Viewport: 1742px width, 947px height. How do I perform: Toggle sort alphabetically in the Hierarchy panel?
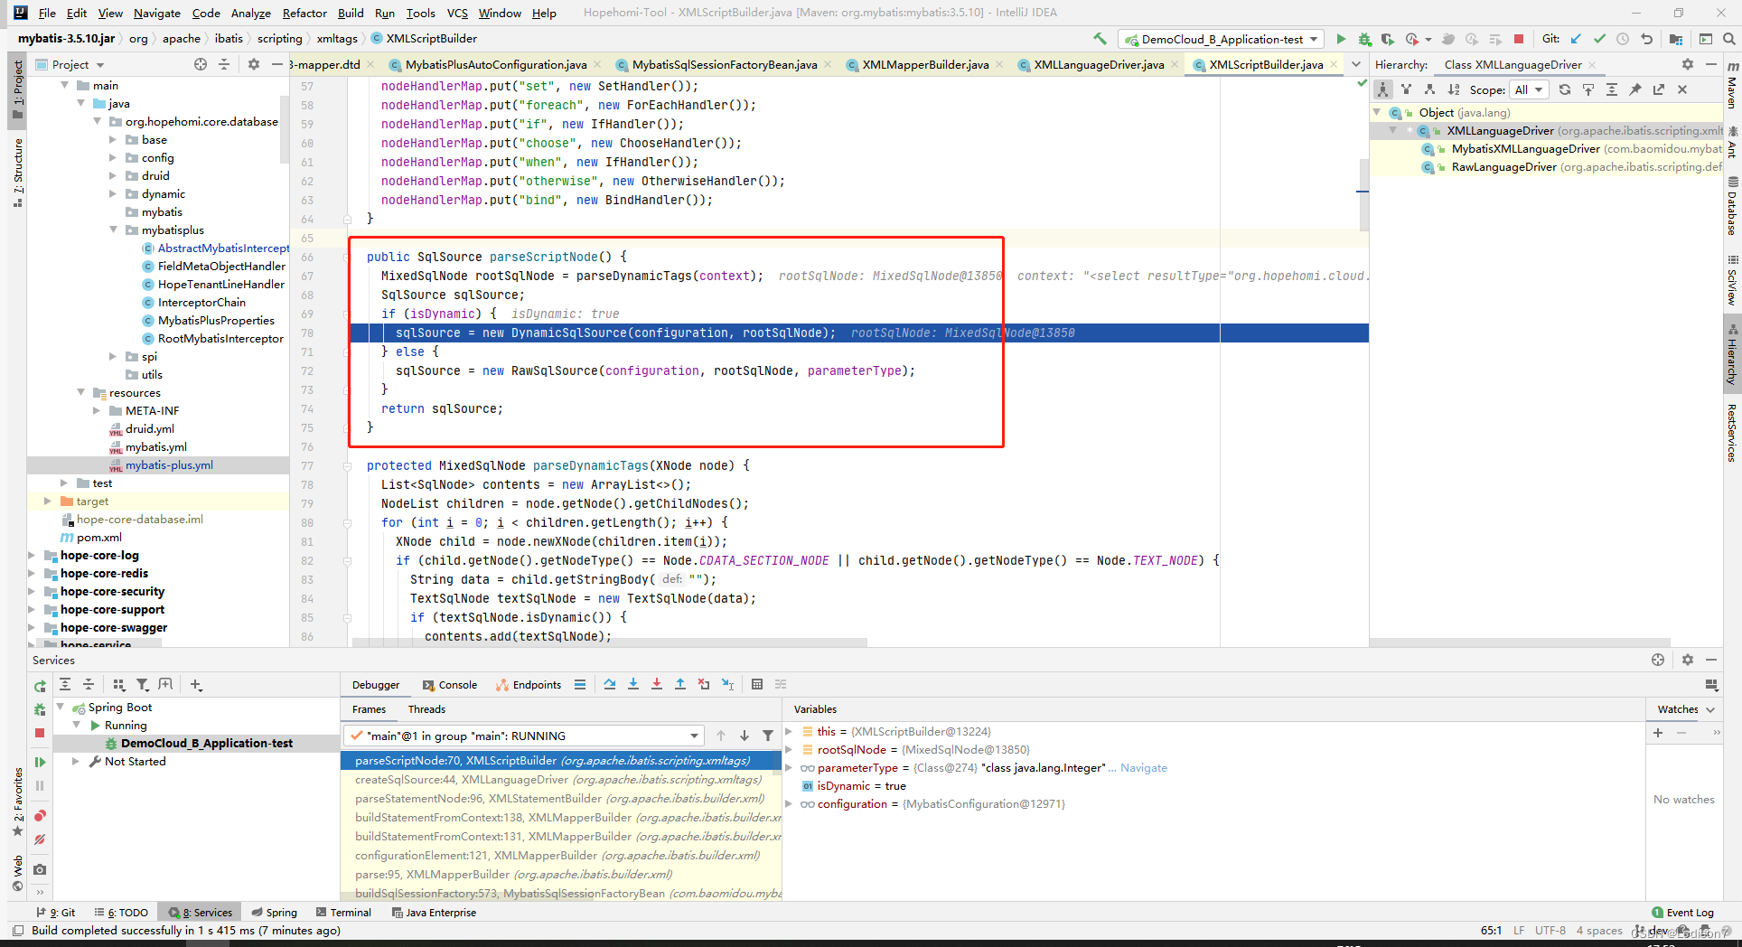point(1453,89)
